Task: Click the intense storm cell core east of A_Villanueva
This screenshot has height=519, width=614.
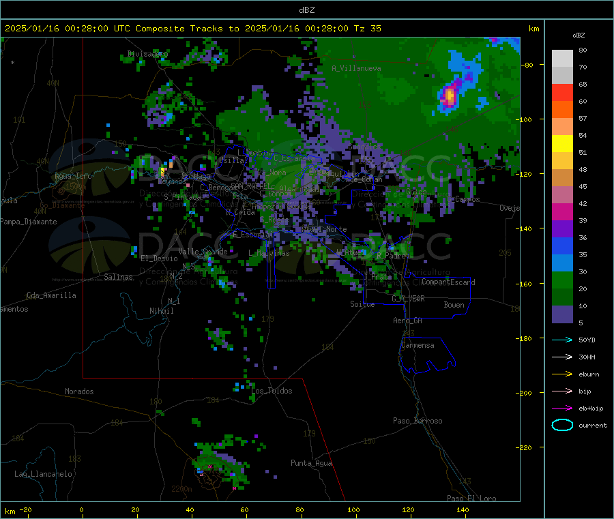Action: 450,95
